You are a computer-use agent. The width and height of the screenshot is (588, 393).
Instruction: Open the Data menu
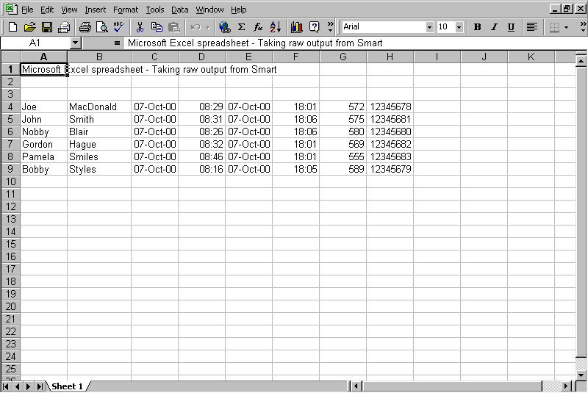pos(180,10)
